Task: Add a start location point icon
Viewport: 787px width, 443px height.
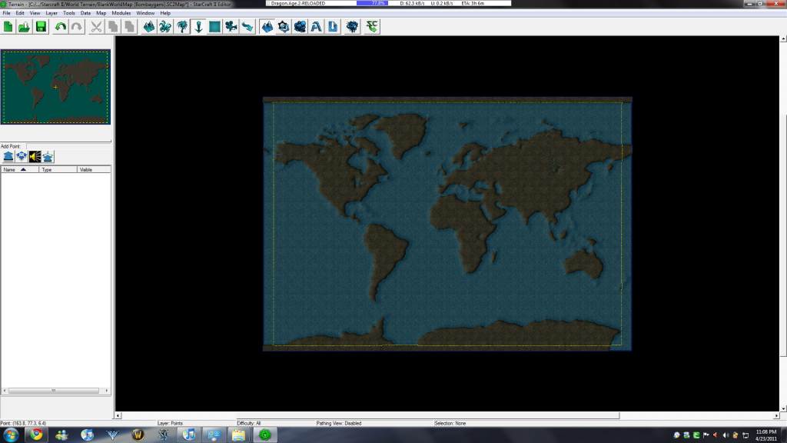Action: 22,157
